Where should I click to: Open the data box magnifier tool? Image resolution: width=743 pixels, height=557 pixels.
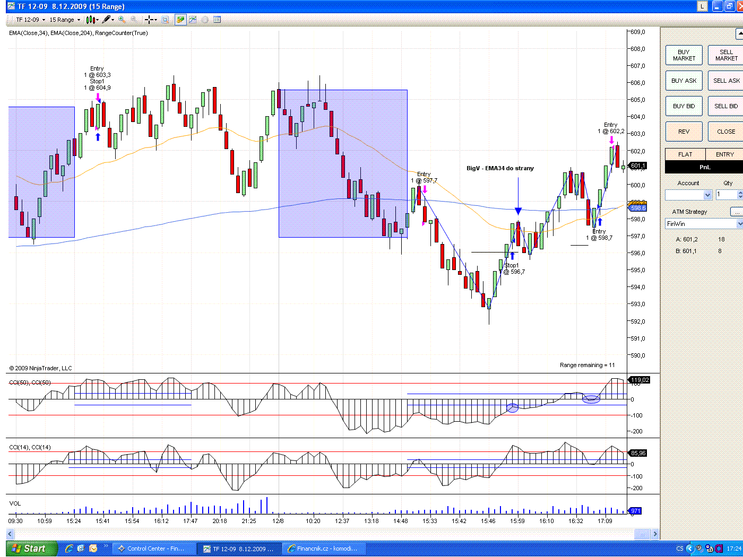click(x=165, y=20)
